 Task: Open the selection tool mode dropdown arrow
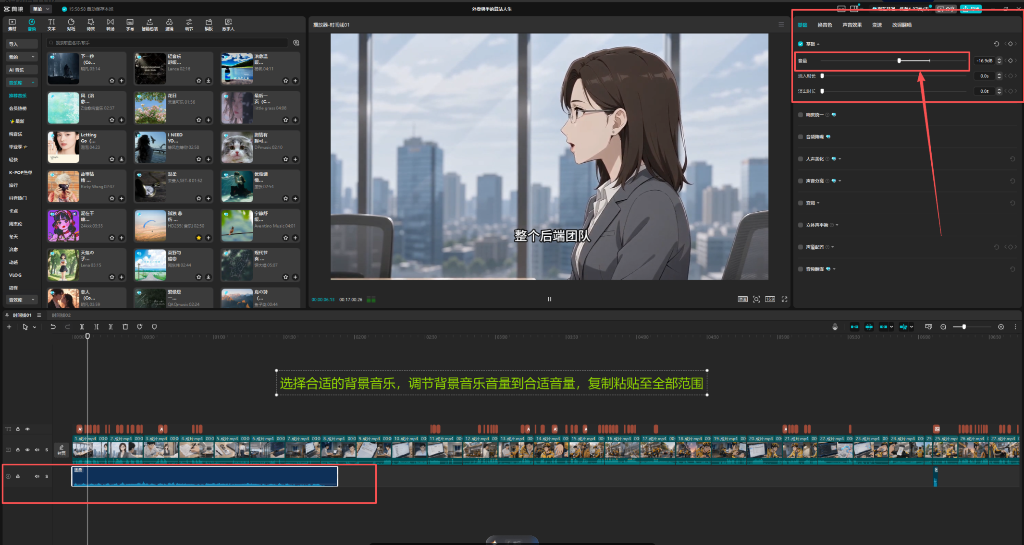tap(35, 327)
